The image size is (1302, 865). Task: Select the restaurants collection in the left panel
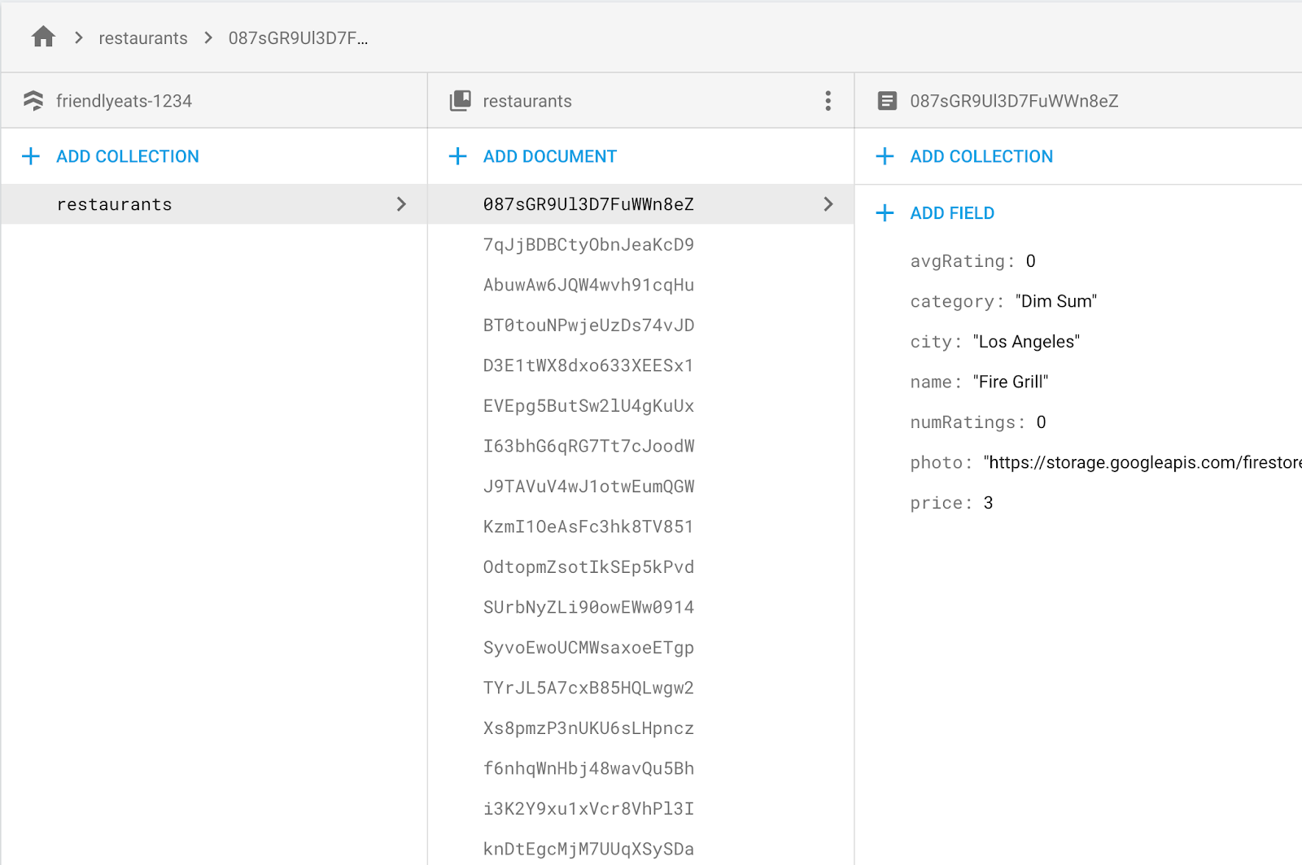pos(114,204)
